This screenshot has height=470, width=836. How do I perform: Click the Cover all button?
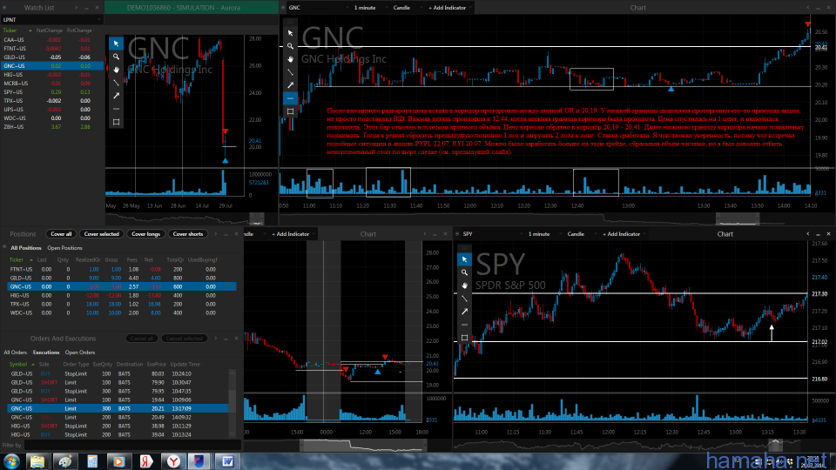pos(61,234)
